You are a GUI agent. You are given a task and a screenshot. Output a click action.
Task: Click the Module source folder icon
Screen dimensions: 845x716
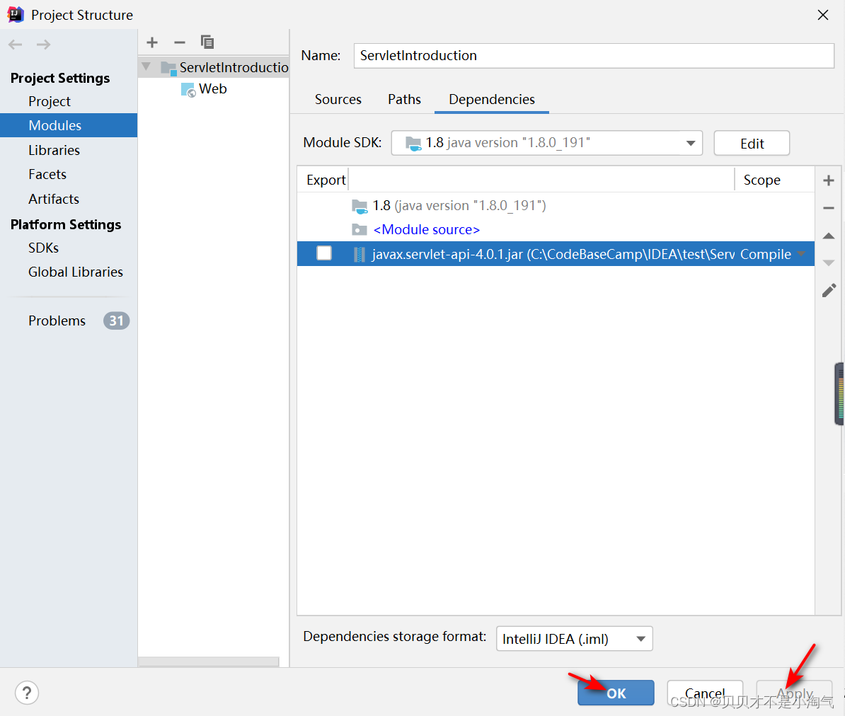[x=360, y=229]
